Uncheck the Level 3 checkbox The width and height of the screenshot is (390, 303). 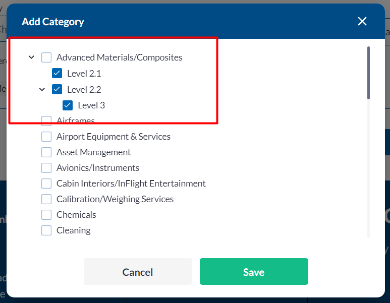click(x=68, y=105)
